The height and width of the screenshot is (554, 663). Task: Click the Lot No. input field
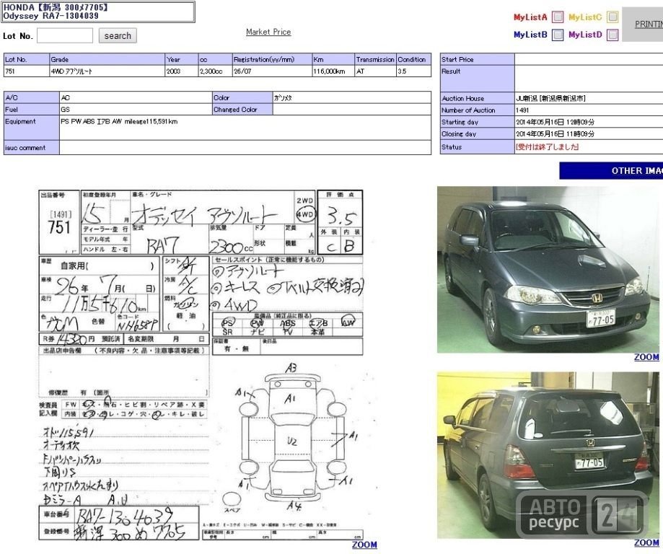(65, 35)
